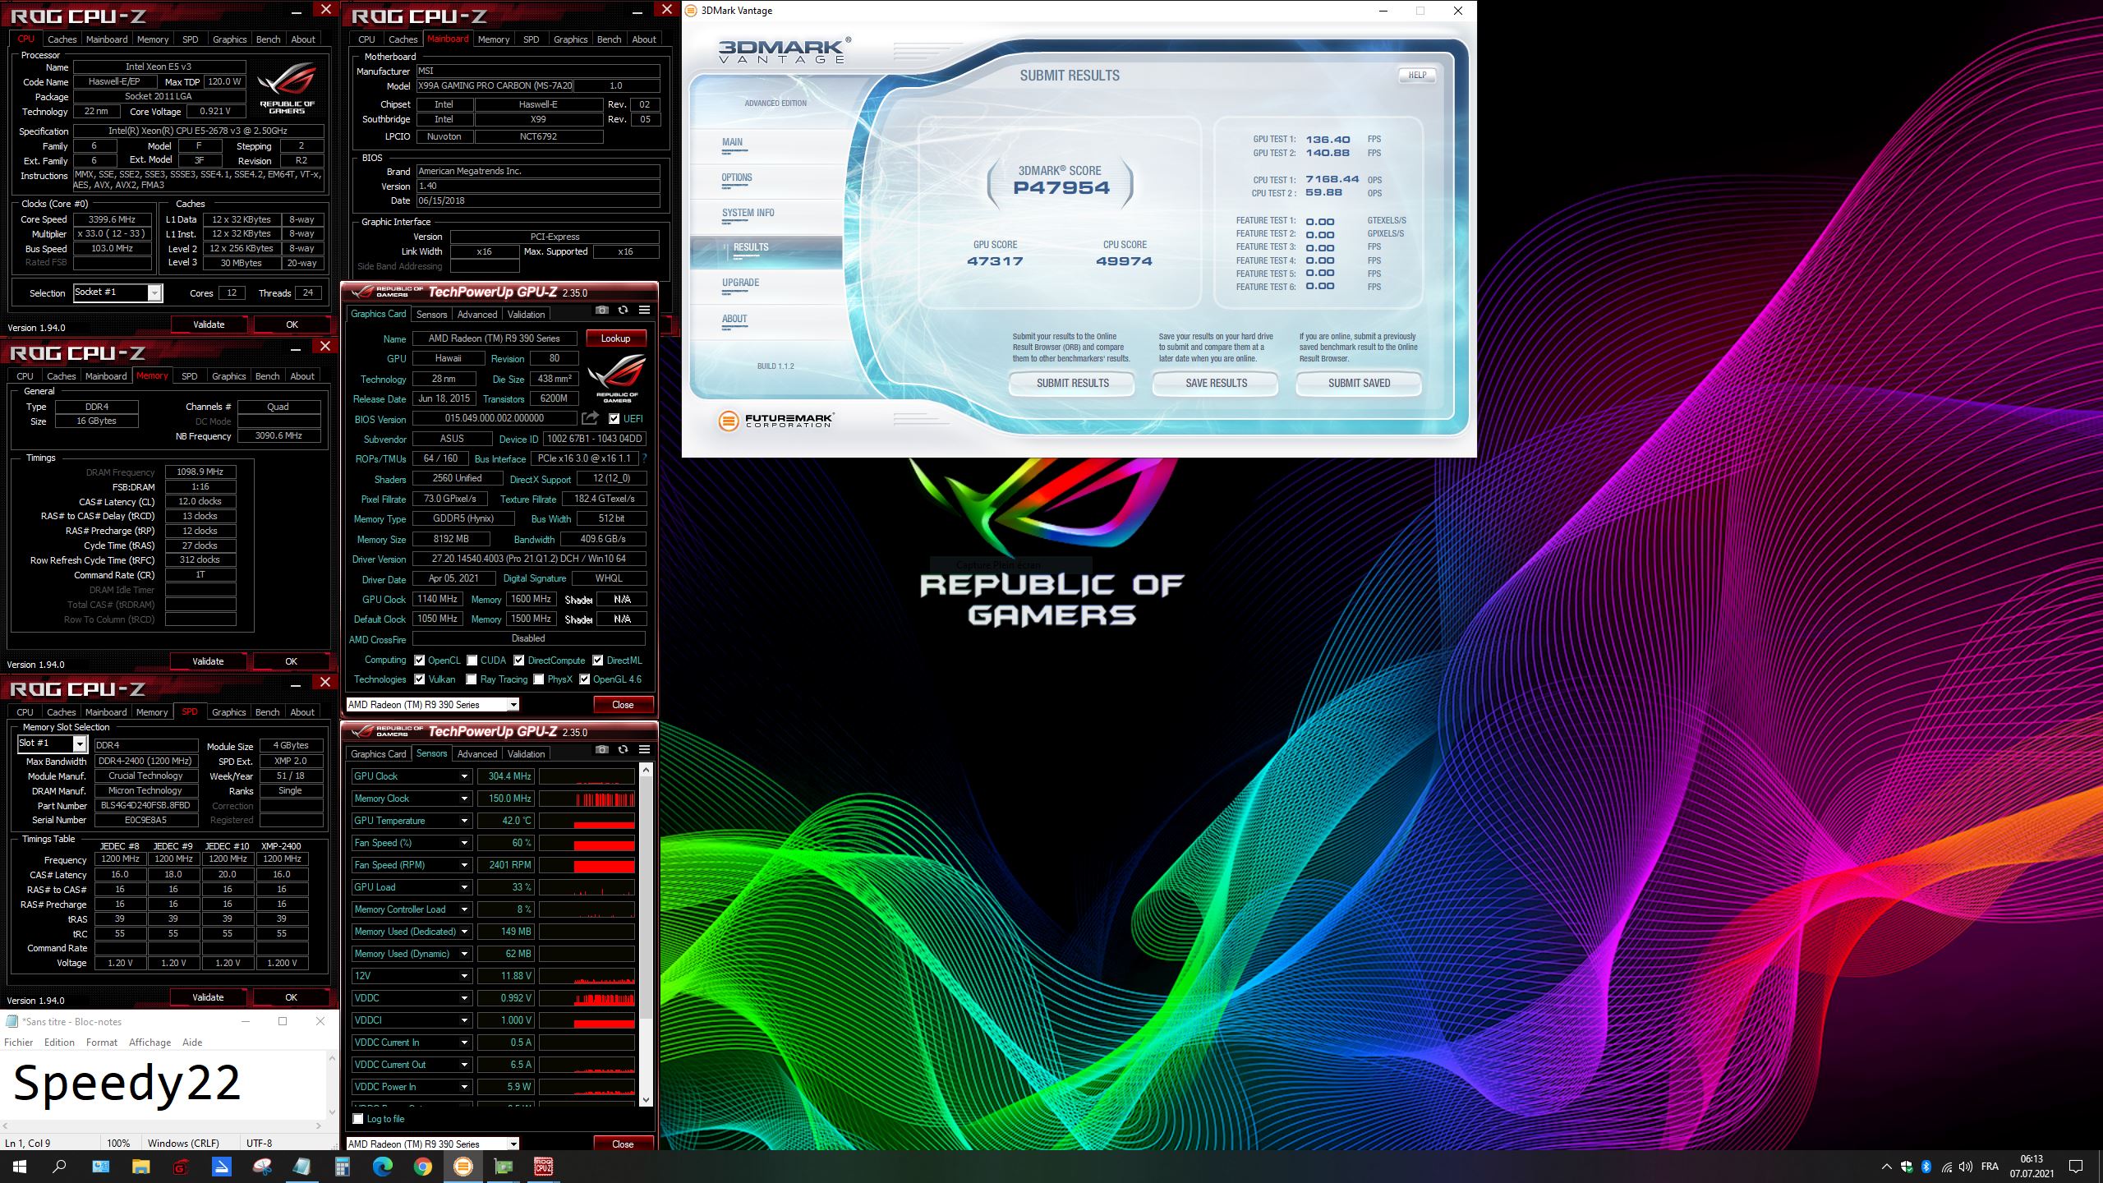Open volume tray icon
The height and width of the screenshot is (1183, 2103).
pos(1966,1167)
